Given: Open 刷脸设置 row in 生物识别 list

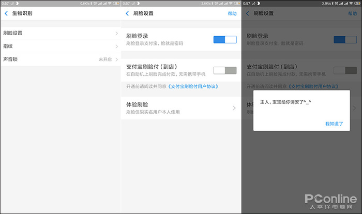Looking at the screenshot, I should coord(61,33).
